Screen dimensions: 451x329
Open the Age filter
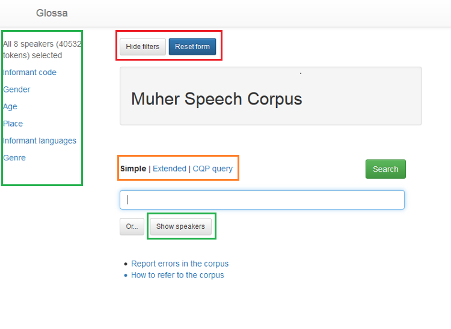pos(10,107)
